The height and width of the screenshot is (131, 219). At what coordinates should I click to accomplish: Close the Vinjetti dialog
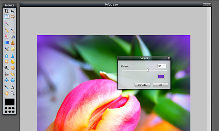(169, 58)
